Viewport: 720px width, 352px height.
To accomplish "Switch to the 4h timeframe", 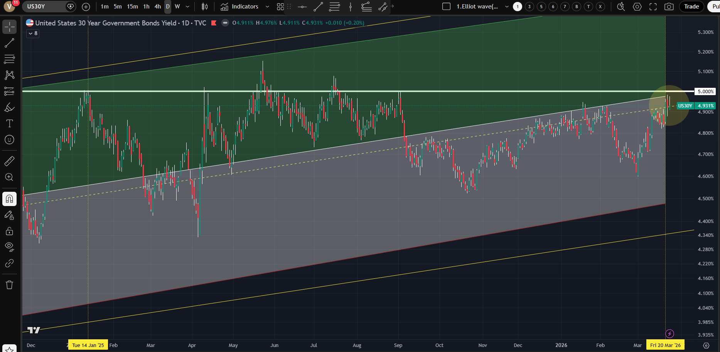I will coord(157,7).
